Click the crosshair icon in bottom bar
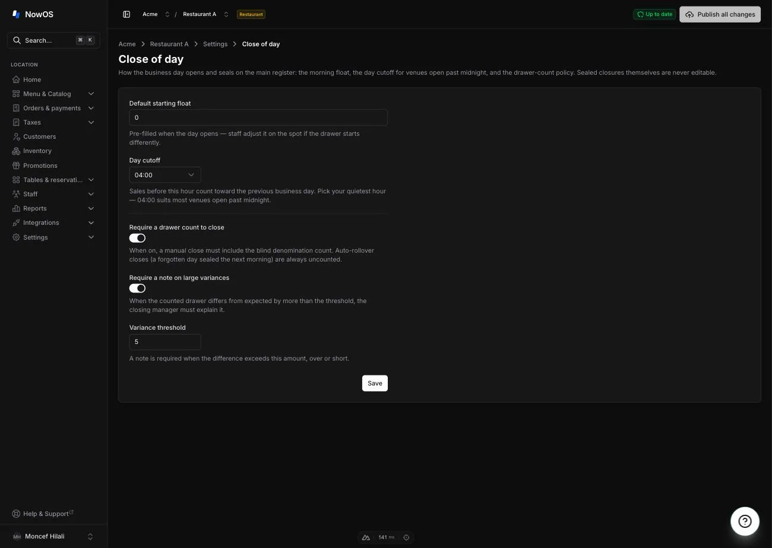The height and width of the screenshot is (548, 772). [406, 537]
